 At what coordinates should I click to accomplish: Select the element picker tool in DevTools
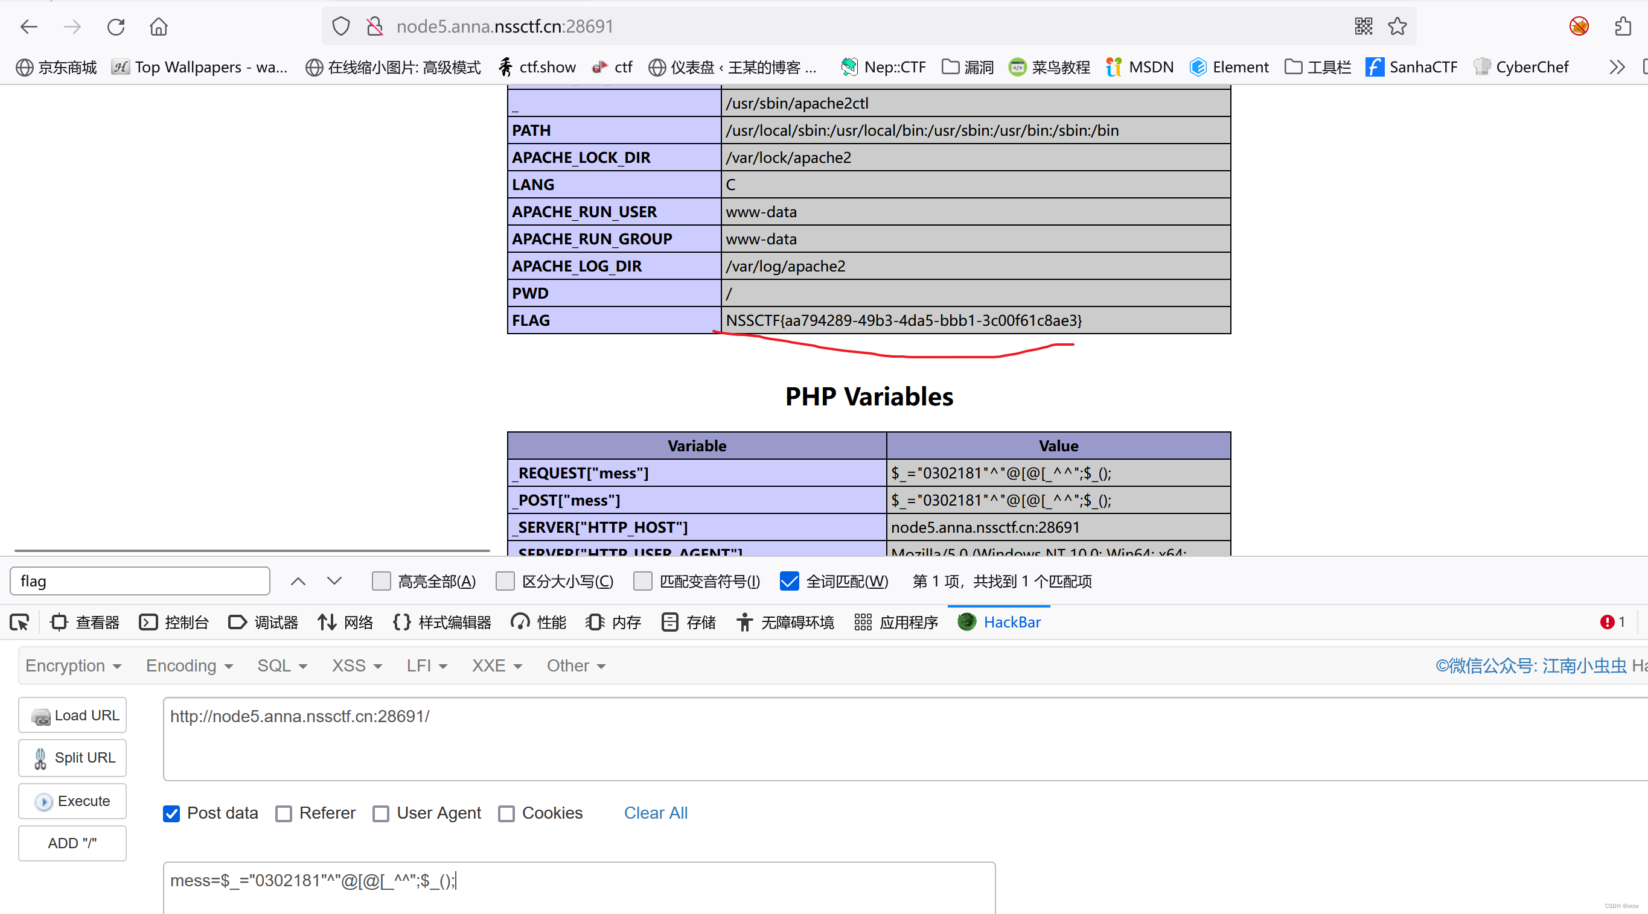tap(19, 621)
